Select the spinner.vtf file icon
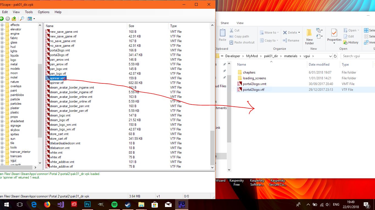 pyautogui.click(x=47, y=83)
